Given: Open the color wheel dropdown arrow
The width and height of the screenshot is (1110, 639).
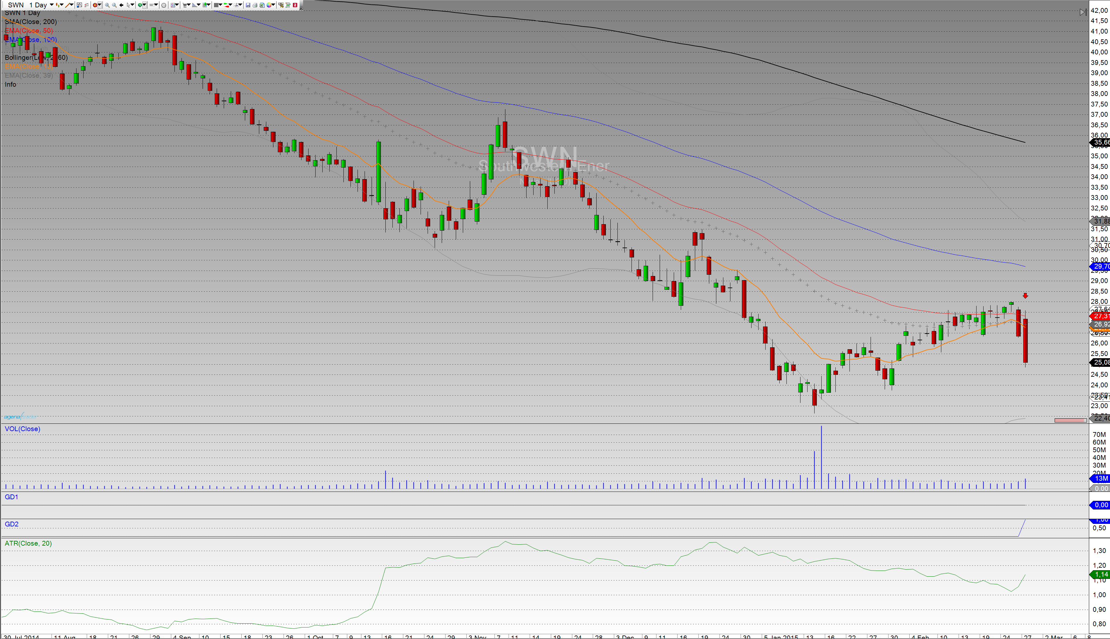Looking at the screenshot, I should point(274,5).
